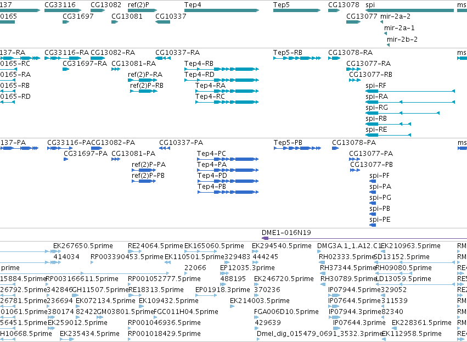Click the CG13078 gene bar
The height and width of the screenshot is (342, 467).
click(334, 10)
